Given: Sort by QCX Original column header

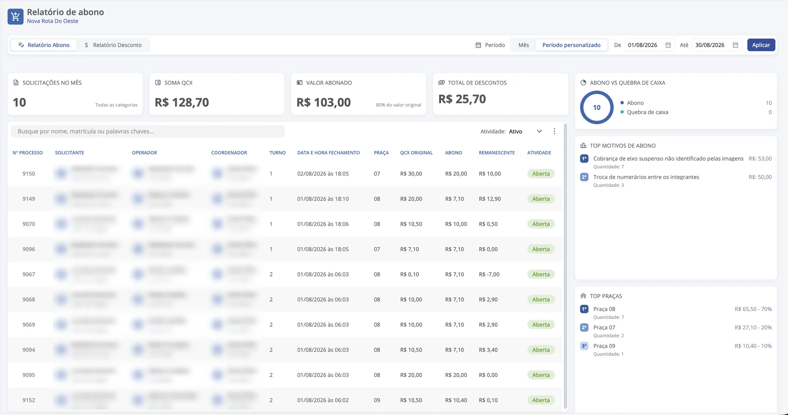Looking at the screenshot, I should pos(416,153).
